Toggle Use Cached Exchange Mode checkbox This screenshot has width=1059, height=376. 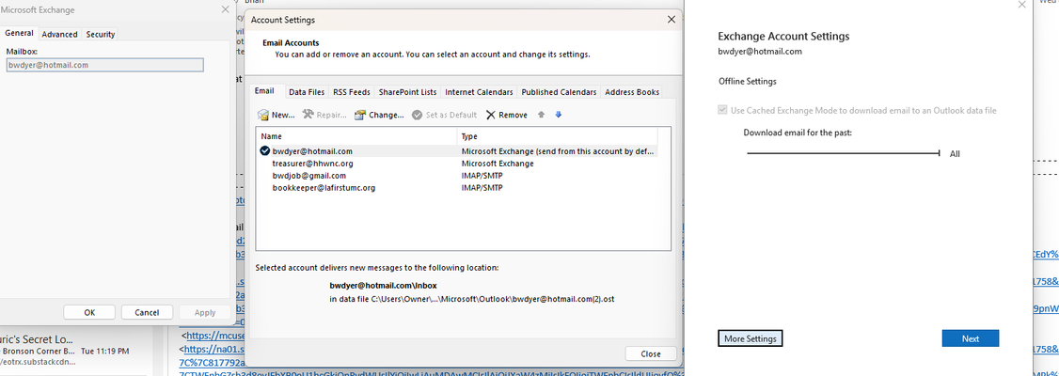[x=723, y=110]
